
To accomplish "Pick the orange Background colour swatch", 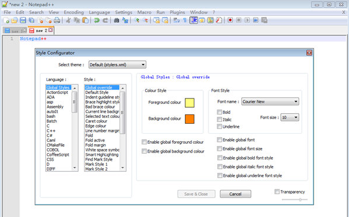I will click(190, 119).
